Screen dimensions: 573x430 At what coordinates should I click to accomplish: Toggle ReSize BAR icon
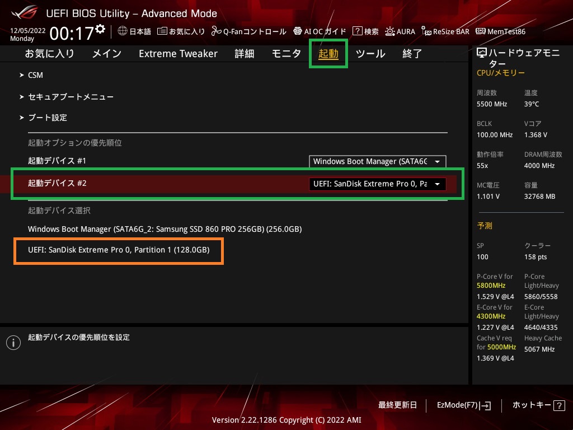[x=426, y=31]
